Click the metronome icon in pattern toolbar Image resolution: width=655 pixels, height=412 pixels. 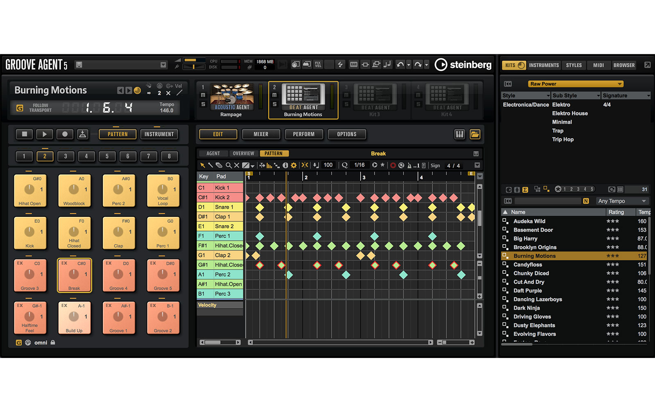tap(409, 165)
